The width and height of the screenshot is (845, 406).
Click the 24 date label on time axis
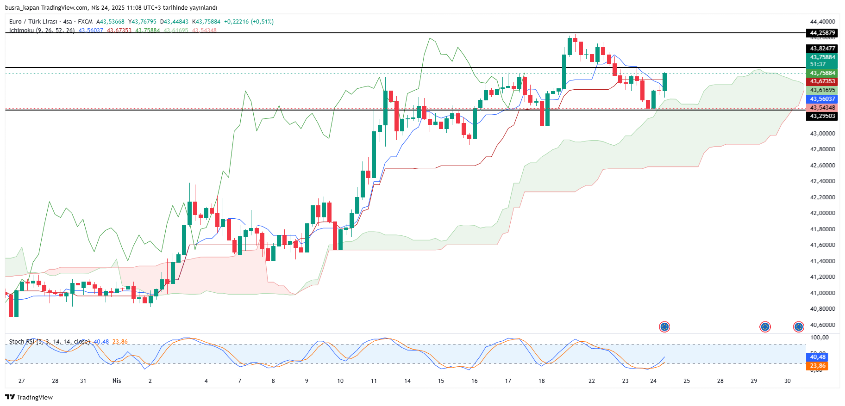coord(653,381)
